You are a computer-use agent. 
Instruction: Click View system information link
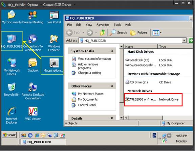[x=94, y=59]
